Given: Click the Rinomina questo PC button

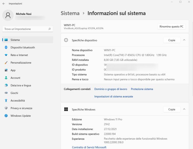Looking at the screenshot, I should point(171,26).
